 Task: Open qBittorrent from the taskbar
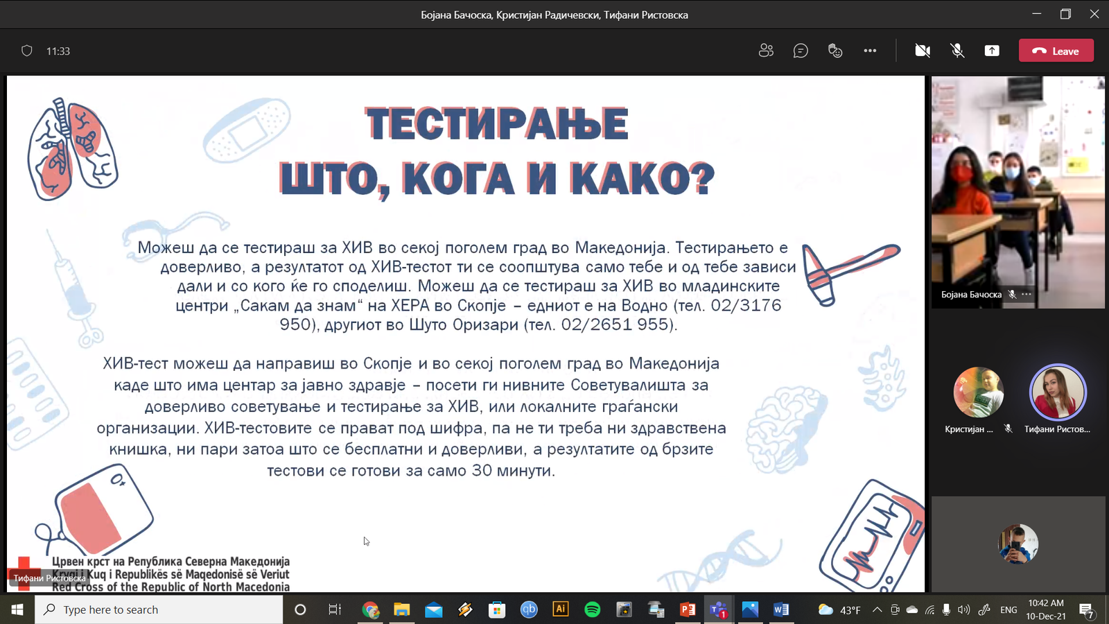click(x=529, y=609)
